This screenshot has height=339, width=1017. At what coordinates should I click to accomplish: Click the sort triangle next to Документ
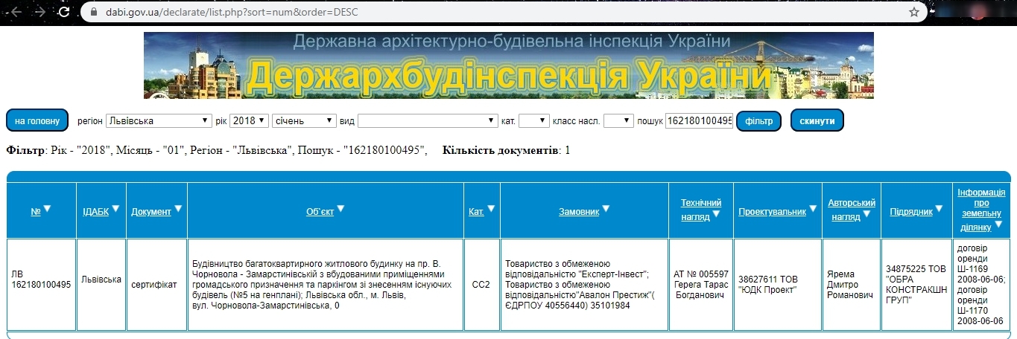click(179, 209)
